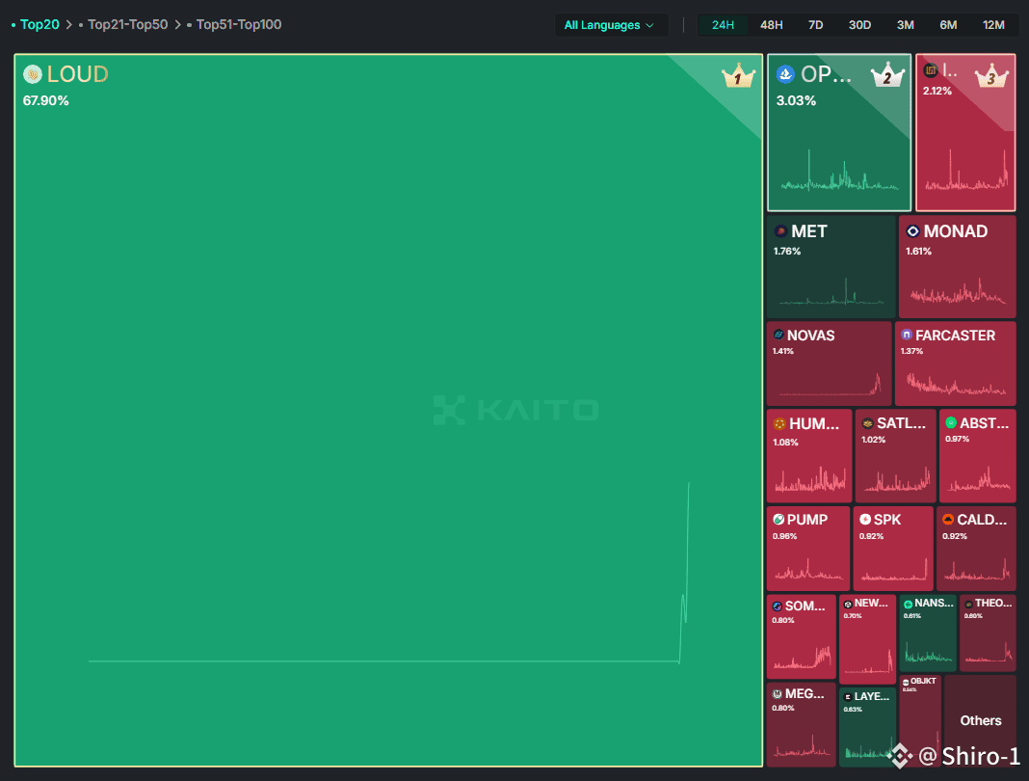This screenshot has width=1029, height=781.
Task: Click the OP 3.03% percentage
Action: [796, 100]
